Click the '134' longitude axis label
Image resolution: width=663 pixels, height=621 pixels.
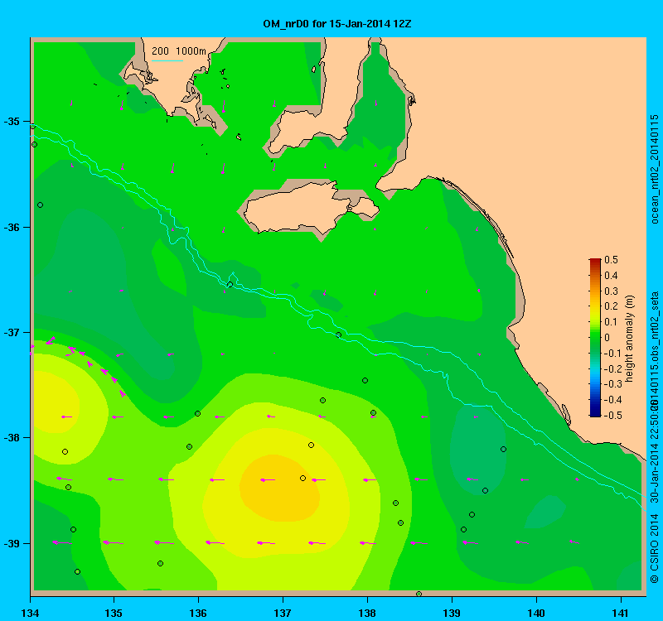pyautogui.click(x=30, y=613)
